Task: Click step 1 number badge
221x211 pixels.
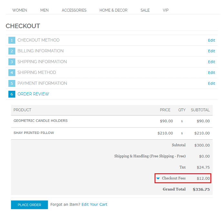Action: pyautogui.click(x=12, y=40)
